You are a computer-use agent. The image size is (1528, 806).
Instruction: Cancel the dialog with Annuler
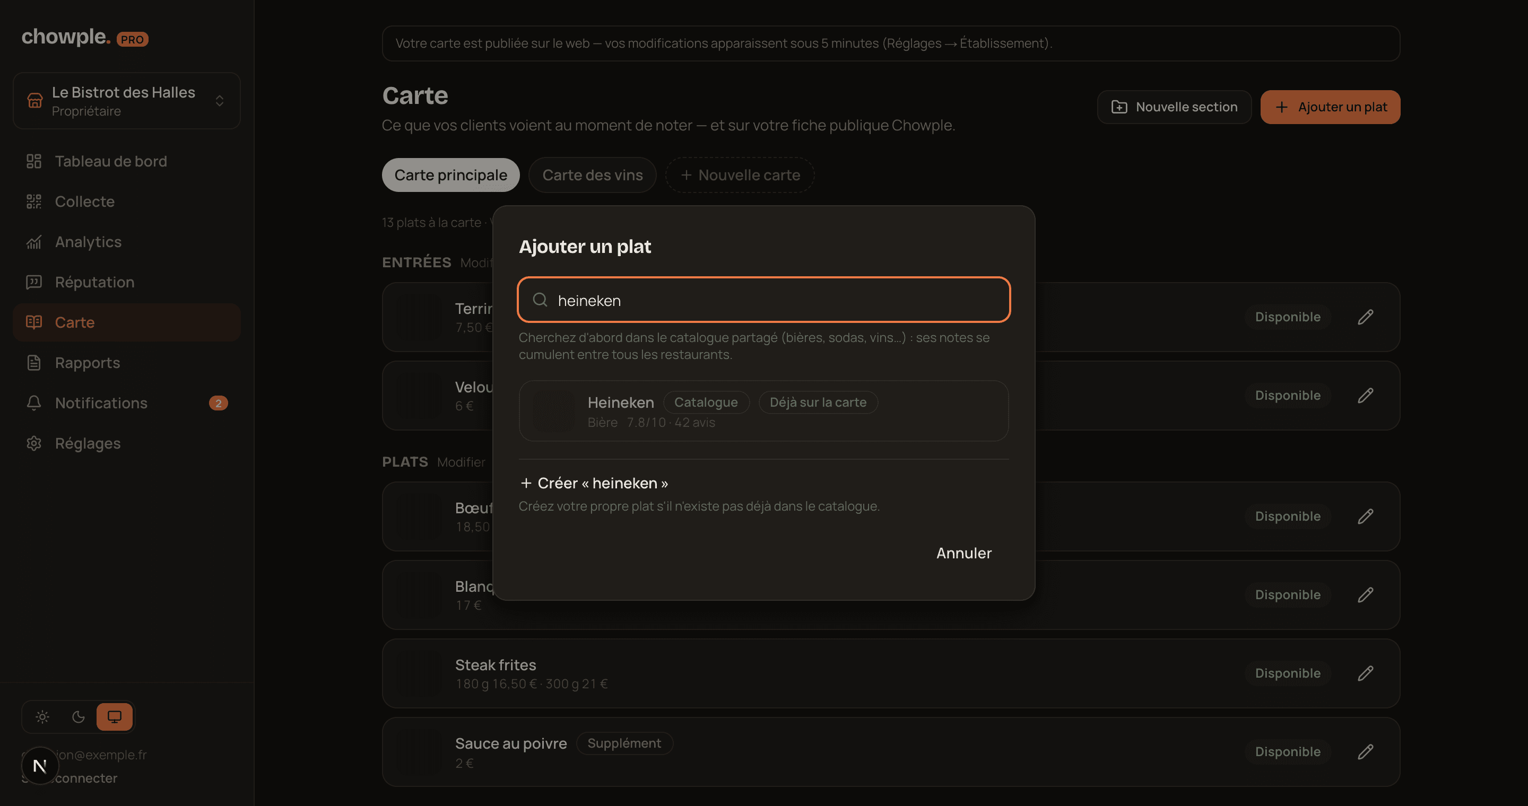[964, 554]
